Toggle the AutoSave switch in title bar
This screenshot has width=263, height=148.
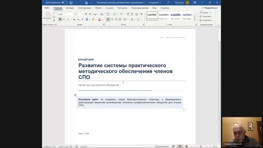tap(65, 2)
